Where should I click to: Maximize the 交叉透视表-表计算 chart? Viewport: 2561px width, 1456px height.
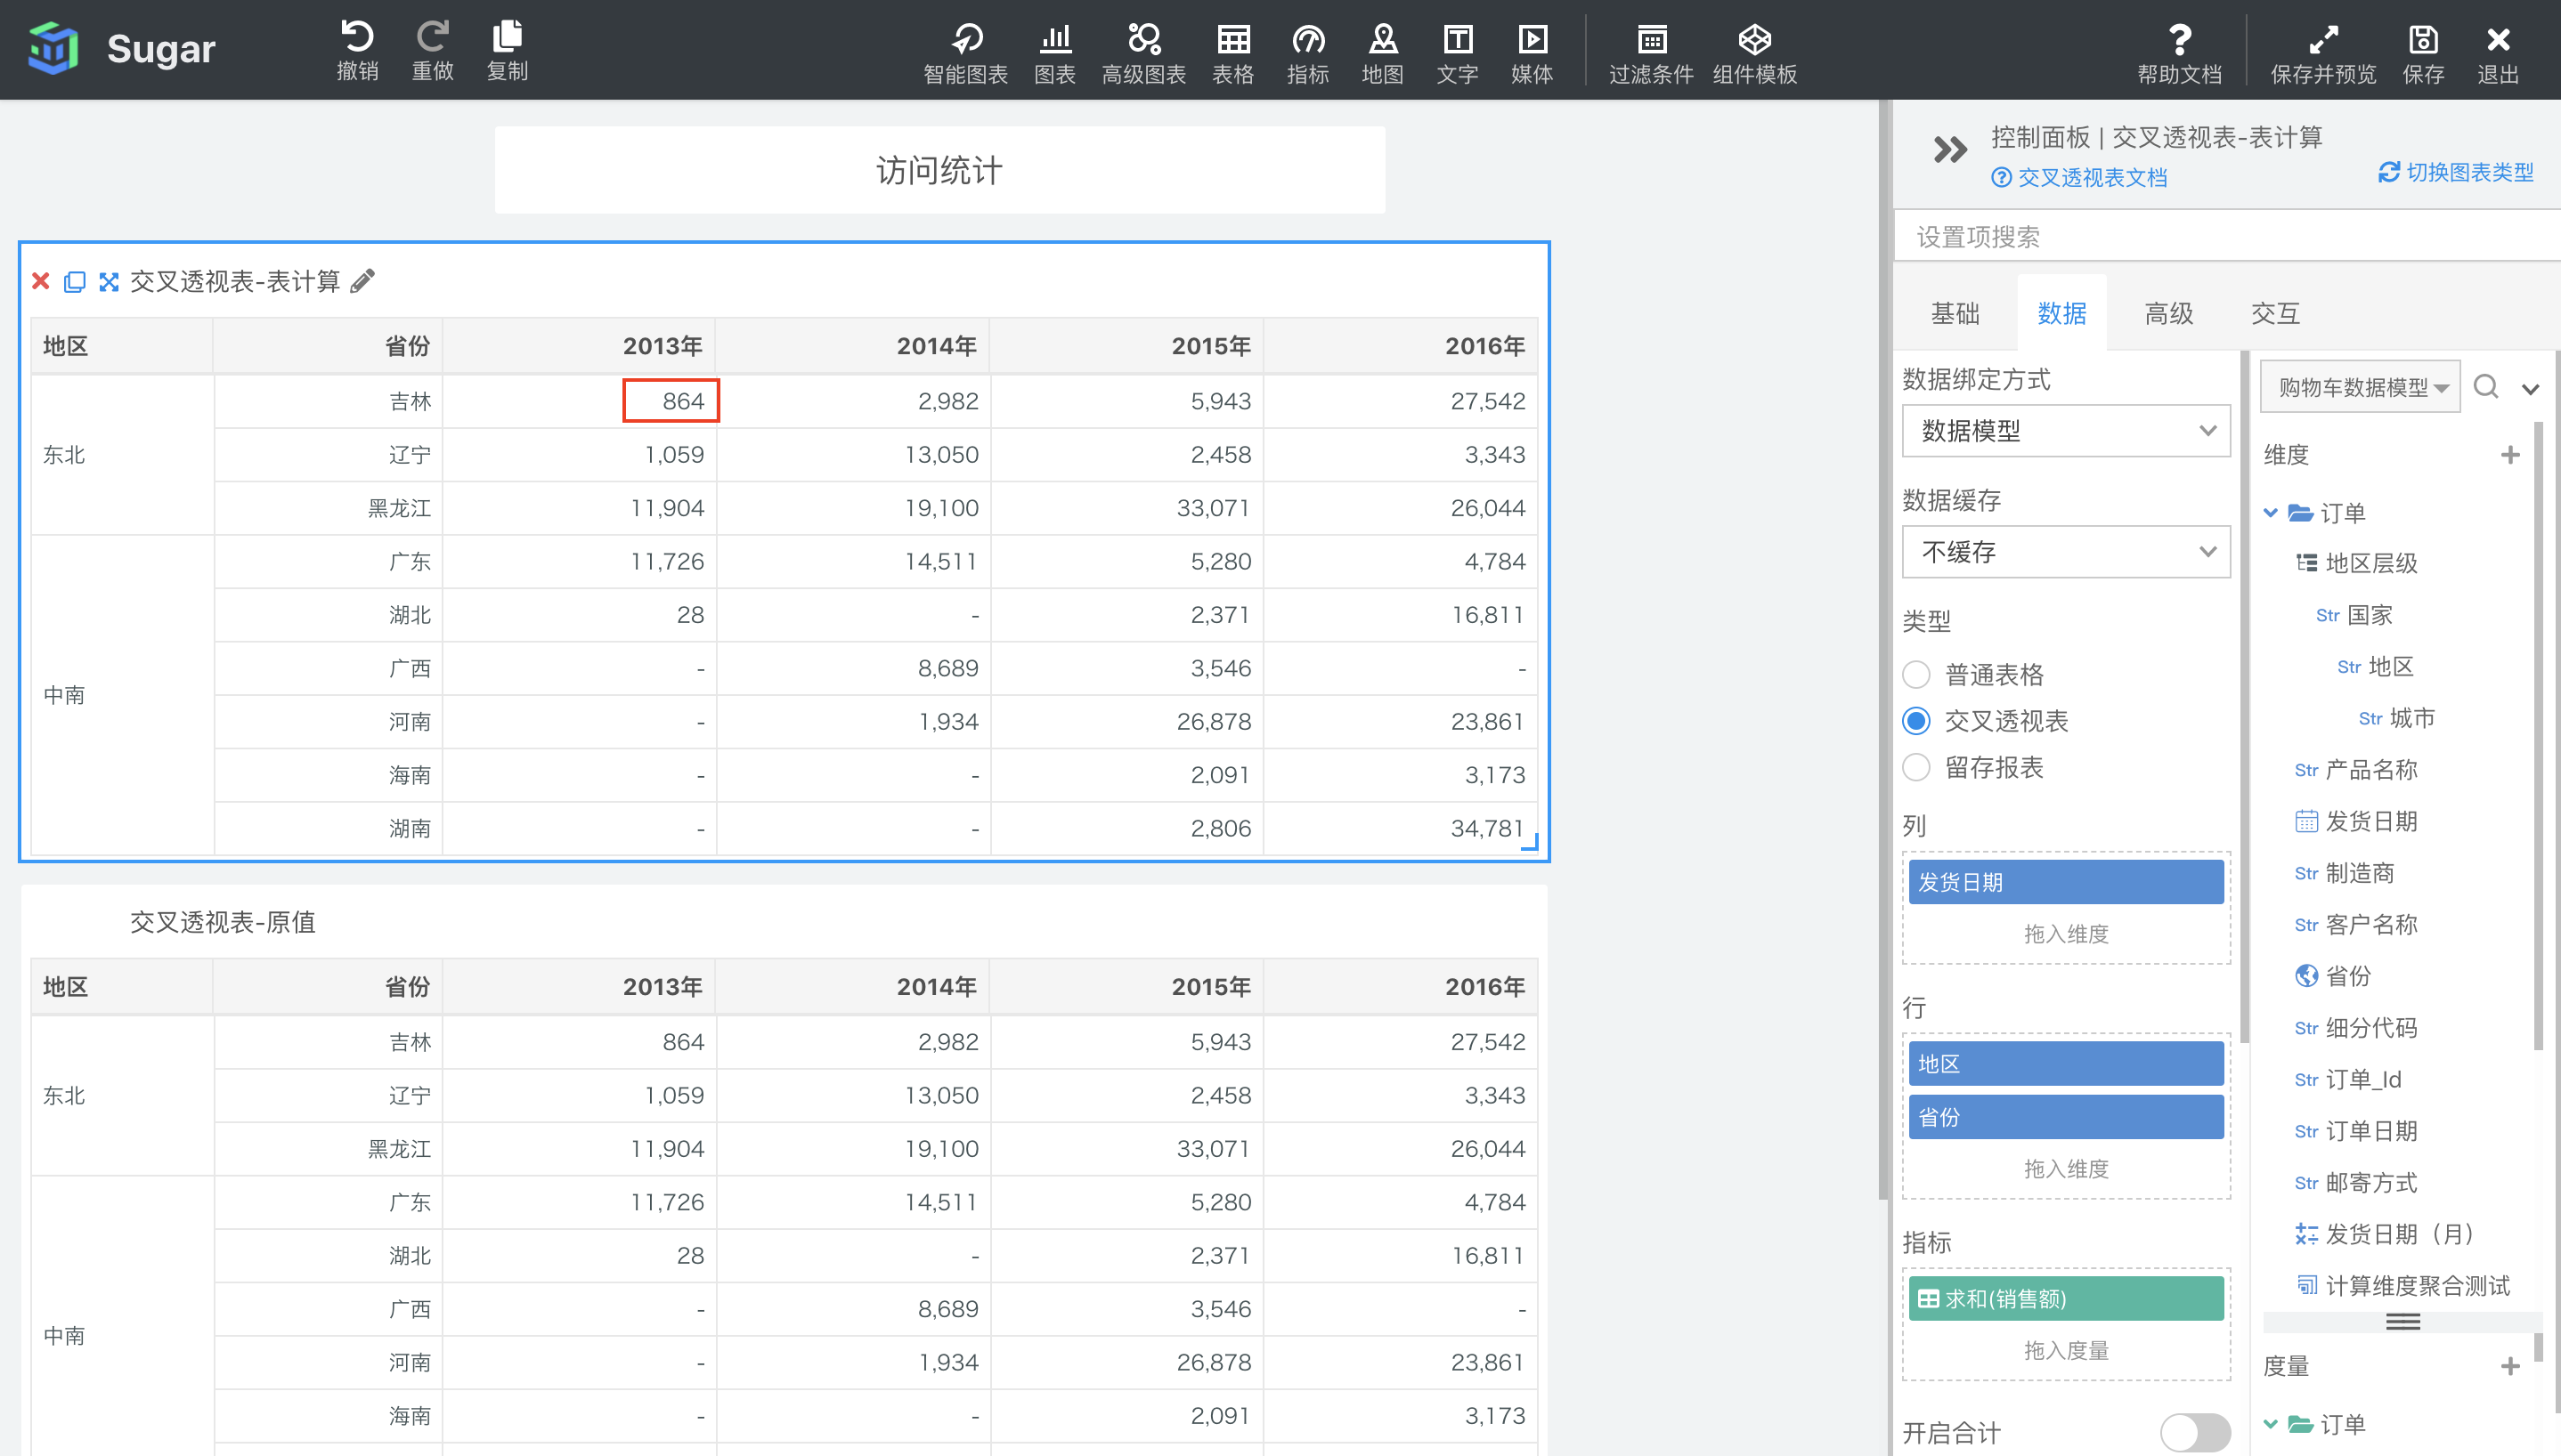pos(108,282)
